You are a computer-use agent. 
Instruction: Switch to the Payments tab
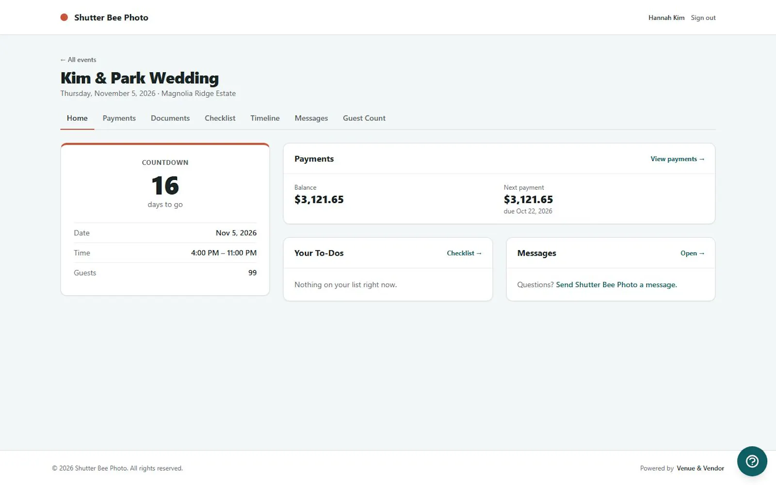coord(119,118)
